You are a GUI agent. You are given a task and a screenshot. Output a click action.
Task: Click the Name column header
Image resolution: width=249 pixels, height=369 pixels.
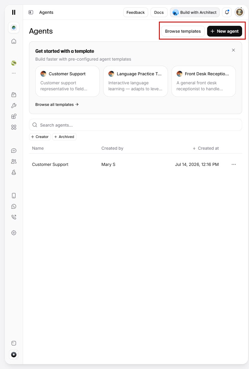click(x=38, y=148)
